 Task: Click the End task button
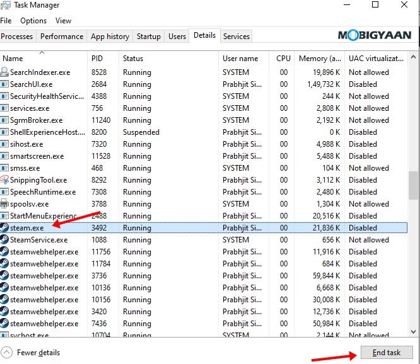387,353
